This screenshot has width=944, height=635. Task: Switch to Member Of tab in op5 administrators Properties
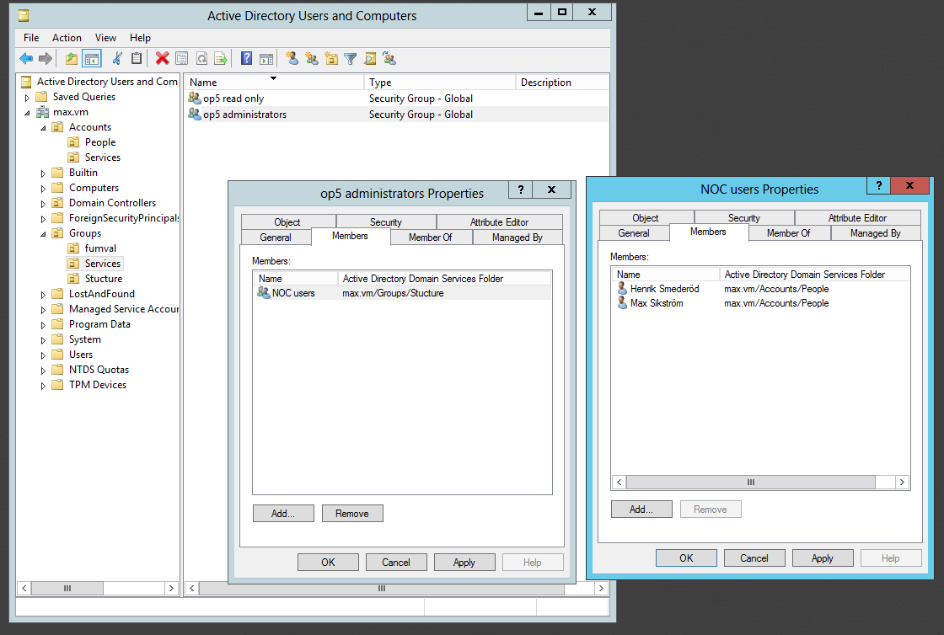[431, 237]
